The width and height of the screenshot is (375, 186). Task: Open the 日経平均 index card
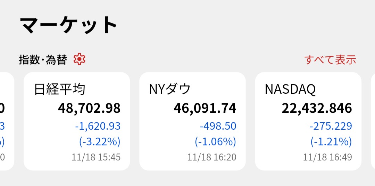[77, 121]
